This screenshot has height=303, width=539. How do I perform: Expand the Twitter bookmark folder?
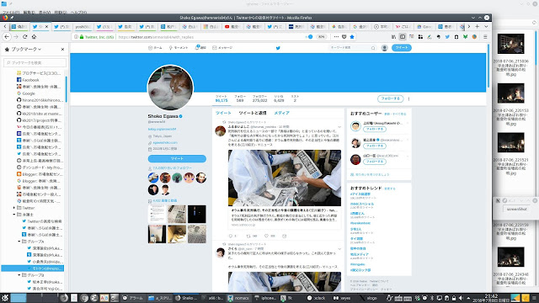14,208
